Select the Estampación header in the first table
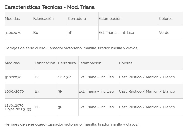This screenshot has height=129, width=188. 129,19
